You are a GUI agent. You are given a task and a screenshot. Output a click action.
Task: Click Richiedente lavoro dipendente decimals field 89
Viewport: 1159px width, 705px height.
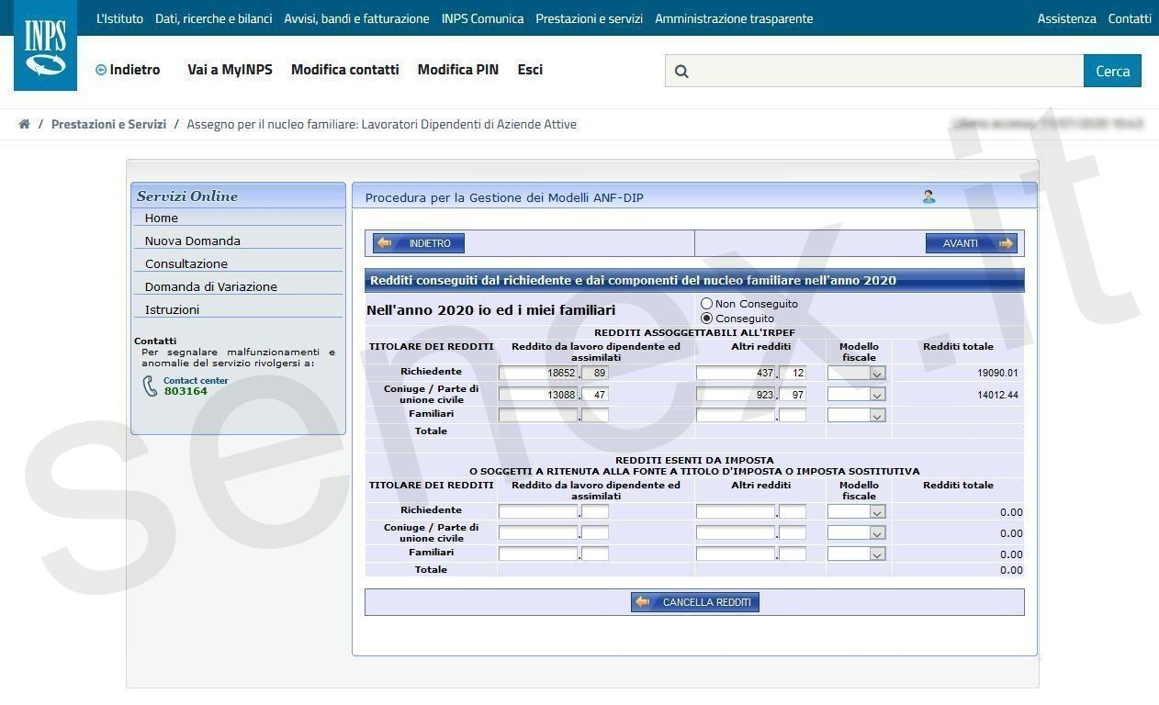[x=595, y=373]
